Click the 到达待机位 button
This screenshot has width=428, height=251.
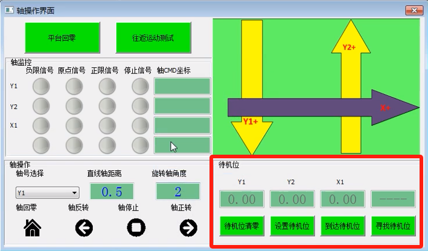point(342,226)
